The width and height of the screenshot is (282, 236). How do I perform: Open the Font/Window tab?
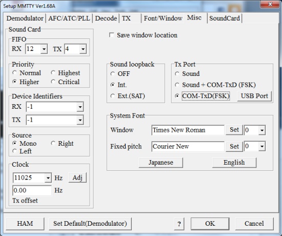[x=163, y=18]
